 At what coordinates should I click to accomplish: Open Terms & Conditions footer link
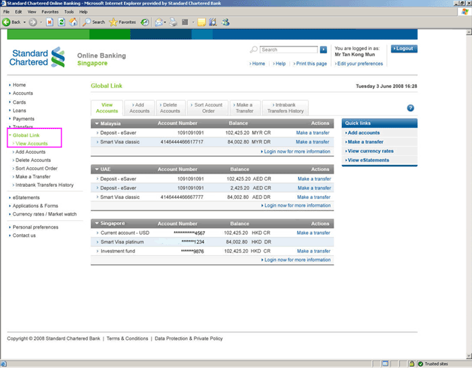(127, 338)
